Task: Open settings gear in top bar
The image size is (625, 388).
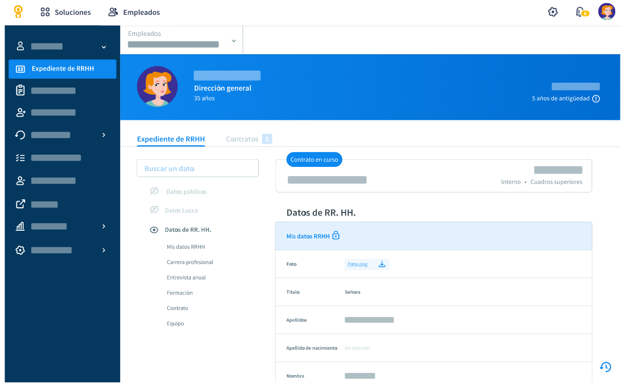Action: tap(553, 12)
